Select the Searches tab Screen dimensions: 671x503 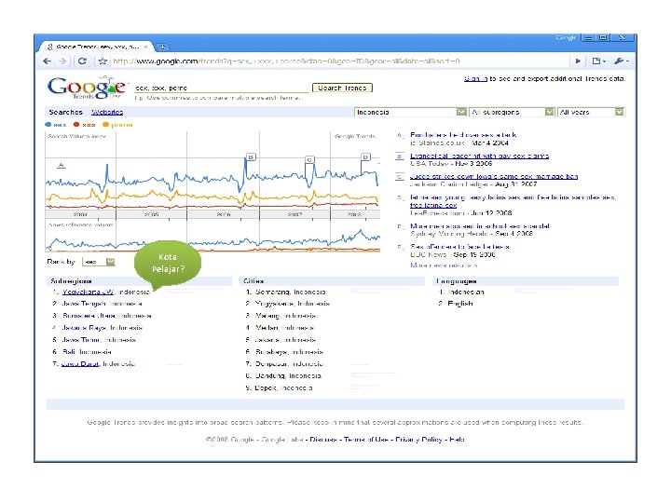pos(65,112)
